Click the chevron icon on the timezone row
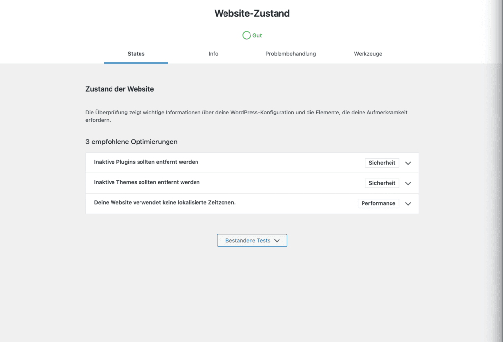Screen dimensions: 503x342 [x=408, y=203]
